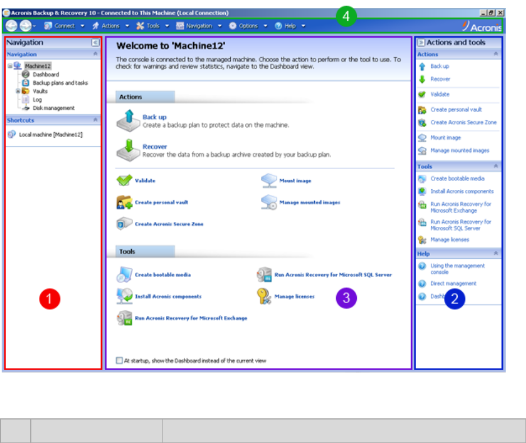Click Run Acronis Recovery for Microsoft Exchange right link
The height and width of the screenshot is (443, 526).
[x=460, y=207]
